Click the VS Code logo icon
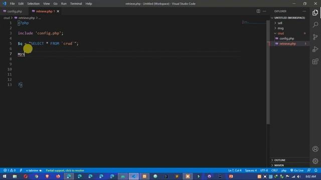The image size is (321, 180). 5,3
